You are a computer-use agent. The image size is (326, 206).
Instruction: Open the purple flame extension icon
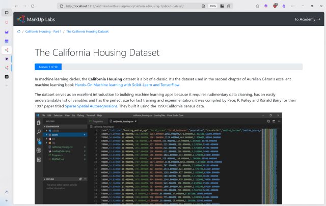pyautogui.click(x=284, y=6)
